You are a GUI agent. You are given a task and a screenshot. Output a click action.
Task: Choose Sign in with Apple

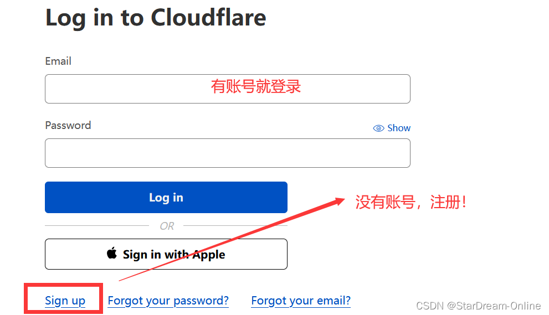point(166,254)
